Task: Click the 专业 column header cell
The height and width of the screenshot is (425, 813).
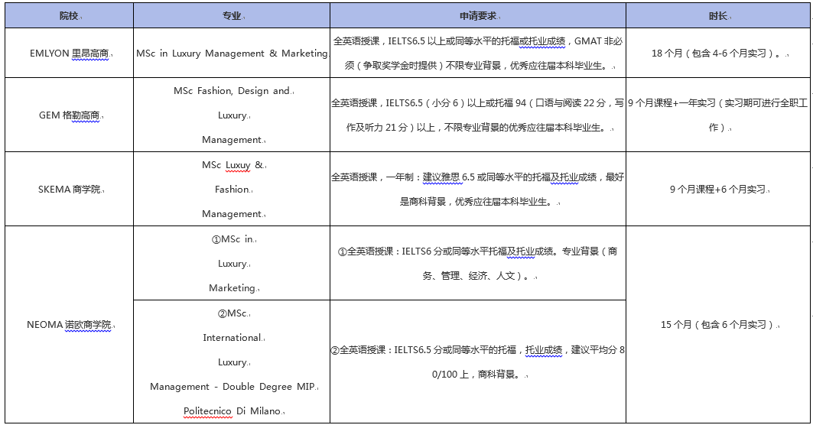Action: pos(231,16)
